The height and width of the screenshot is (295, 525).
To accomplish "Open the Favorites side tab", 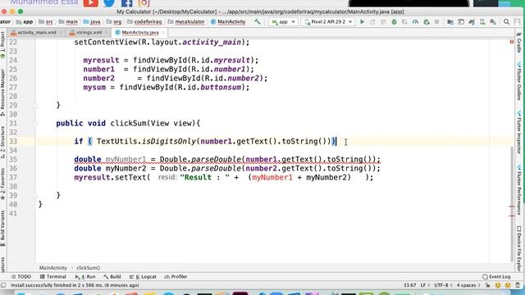I will (2, 184).
